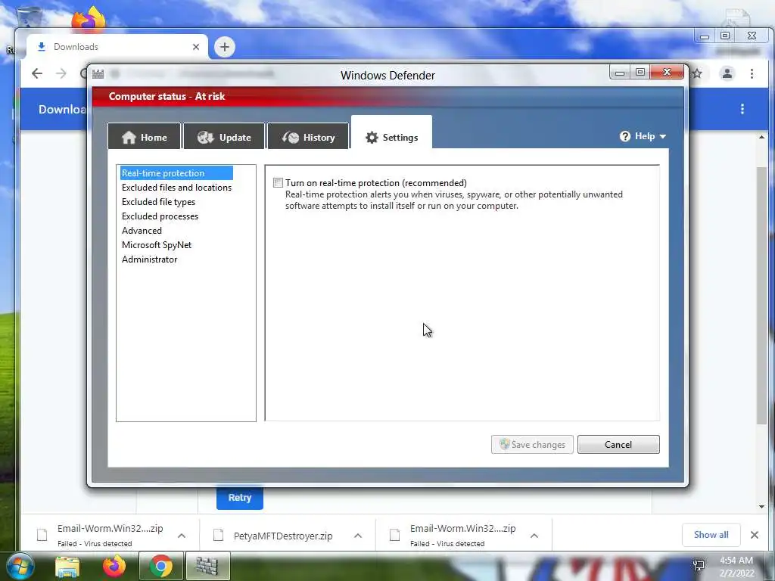Viewport: 775px width, 581px height.
Task: Open Chrome three-dot menu
Action: click(752, 73)
